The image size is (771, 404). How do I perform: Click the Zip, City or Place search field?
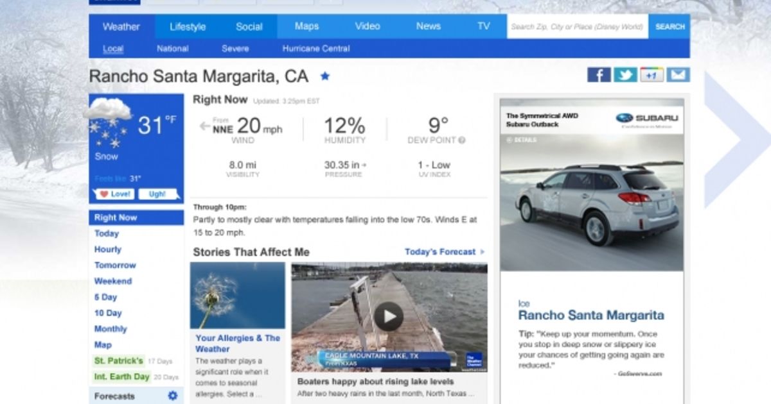(x=577, y=26)
